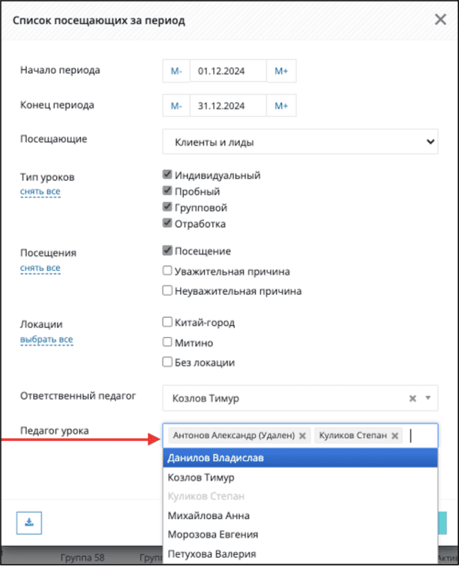Viewport: 459px width, 566px height.
Task: Remove Антонов Александр tag from lesson teacher
Action: click(303, 436)
